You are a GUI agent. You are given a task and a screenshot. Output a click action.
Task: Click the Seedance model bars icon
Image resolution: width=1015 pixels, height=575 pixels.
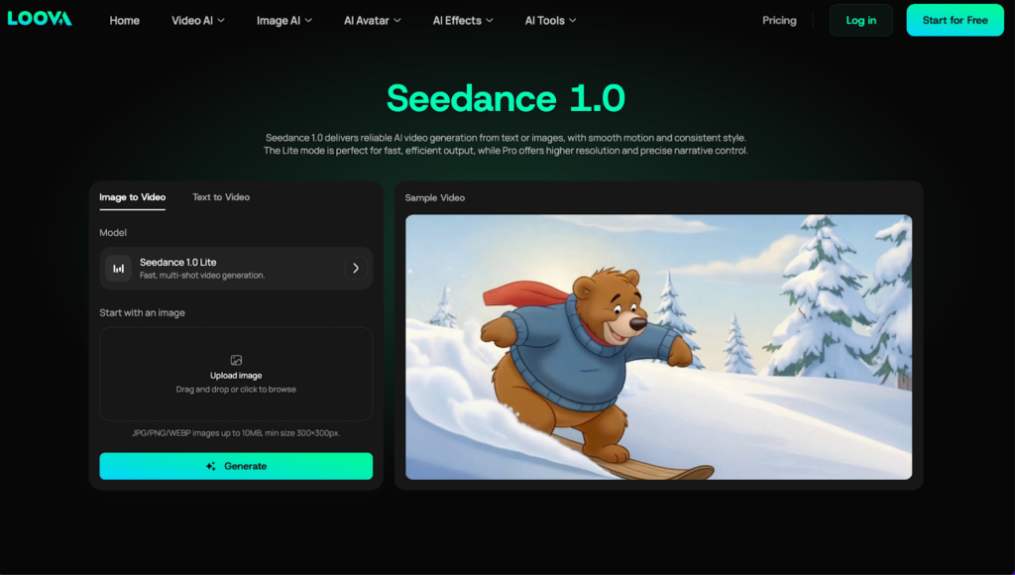tap(119, 269)
